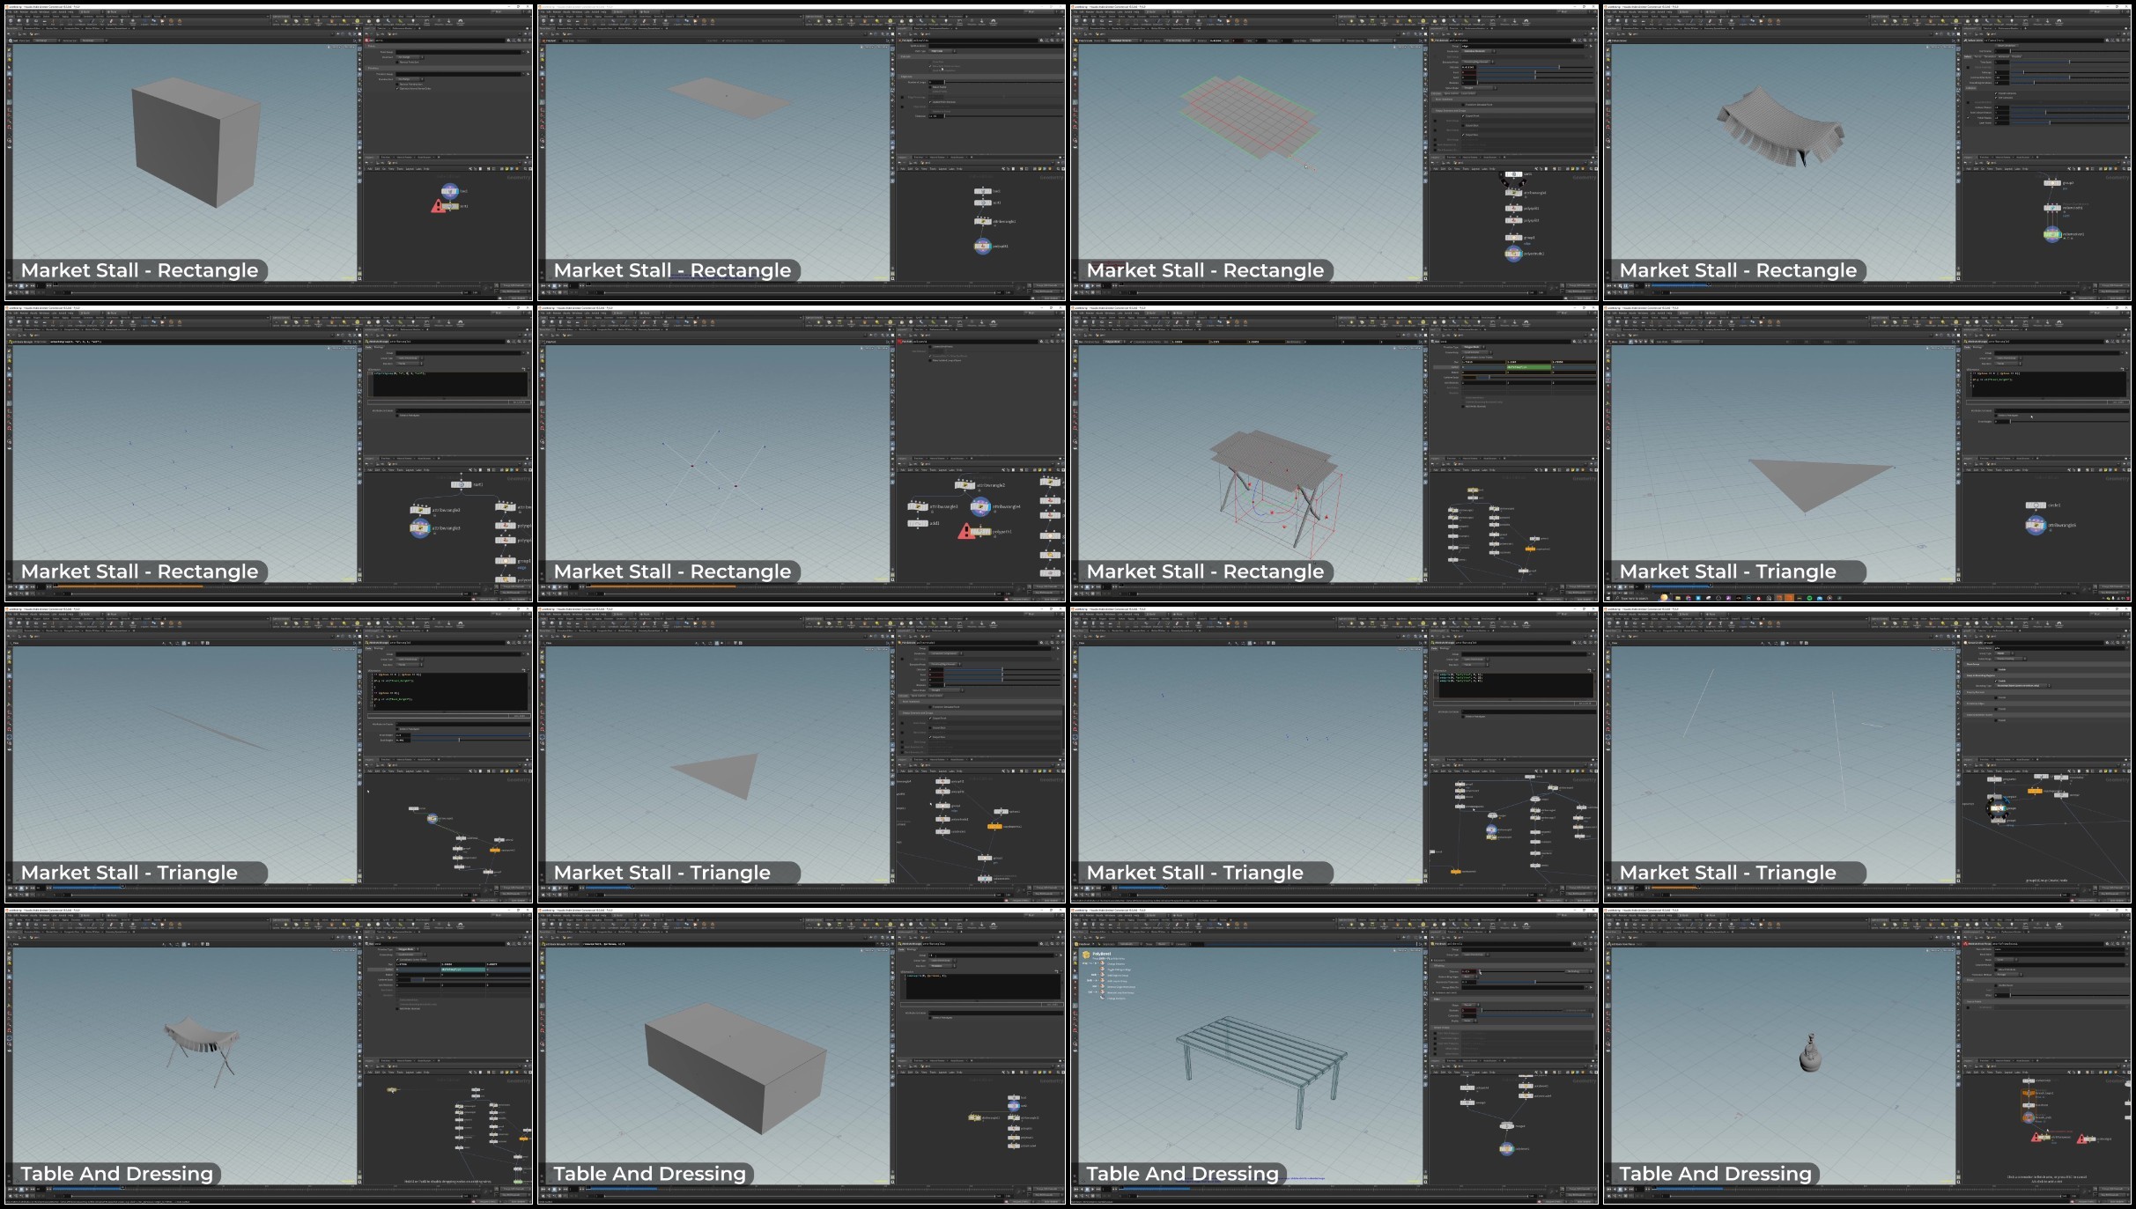Open the two thin lines Triangle frame
2136x1209 pixels.
pos(1867,755)
